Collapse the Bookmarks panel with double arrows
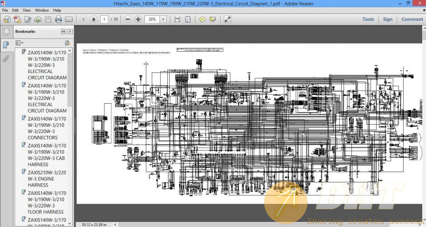The image size is (426, 227). 63,32
